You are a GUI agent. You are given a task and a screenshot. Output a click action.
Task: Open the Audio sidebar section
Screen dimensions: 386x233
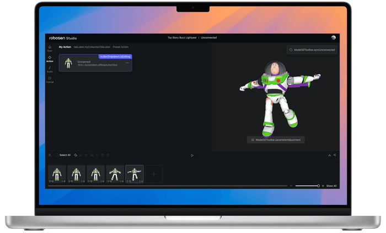tap(50, 69)
